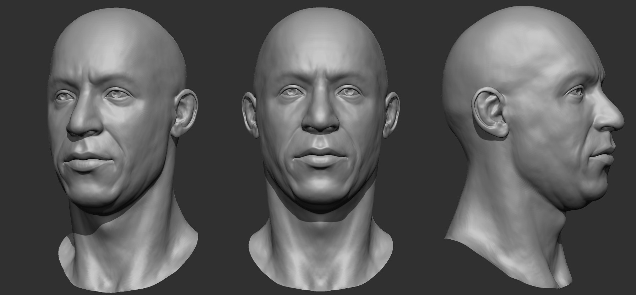Click the eye on the profile-view head
Image resolution: width=636 pixels, height=295 pixels.
pos(576,92)
